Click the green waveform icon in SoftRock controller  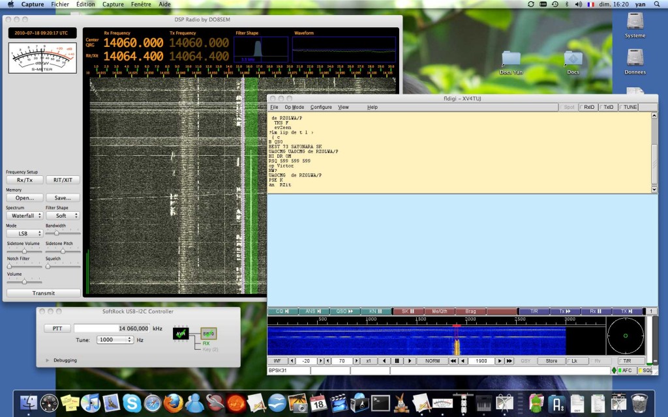tap(181, 334)
